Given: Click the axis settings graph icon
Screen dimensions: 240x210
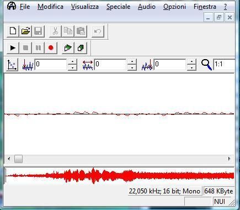Looking at the screenshot, I should coord(12,65).
